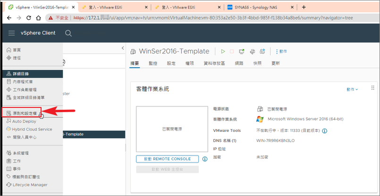Switch to the 更新 tab
380x196 pixels.
pyautogui.click(x=276, y=64)
